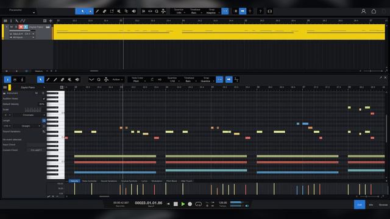Select the Musical Symbols tab
Viewport: 390px width, 219px height.
point(129,181)
